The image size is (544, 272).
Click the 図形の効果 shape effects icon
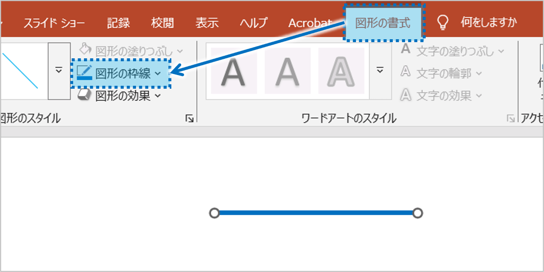click(x=84, y=95)
